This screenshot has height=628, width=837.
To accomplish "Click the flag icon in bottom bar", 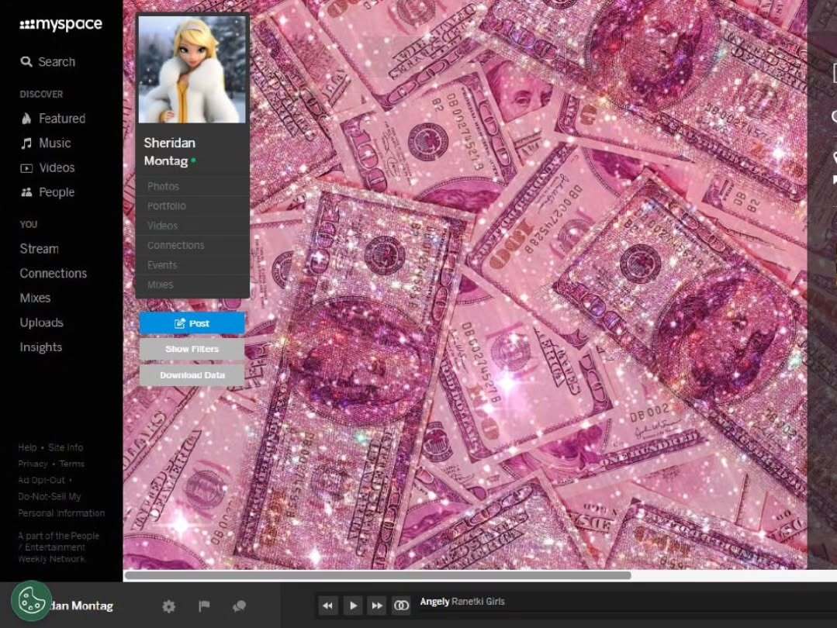I will (x=204, y=606).
